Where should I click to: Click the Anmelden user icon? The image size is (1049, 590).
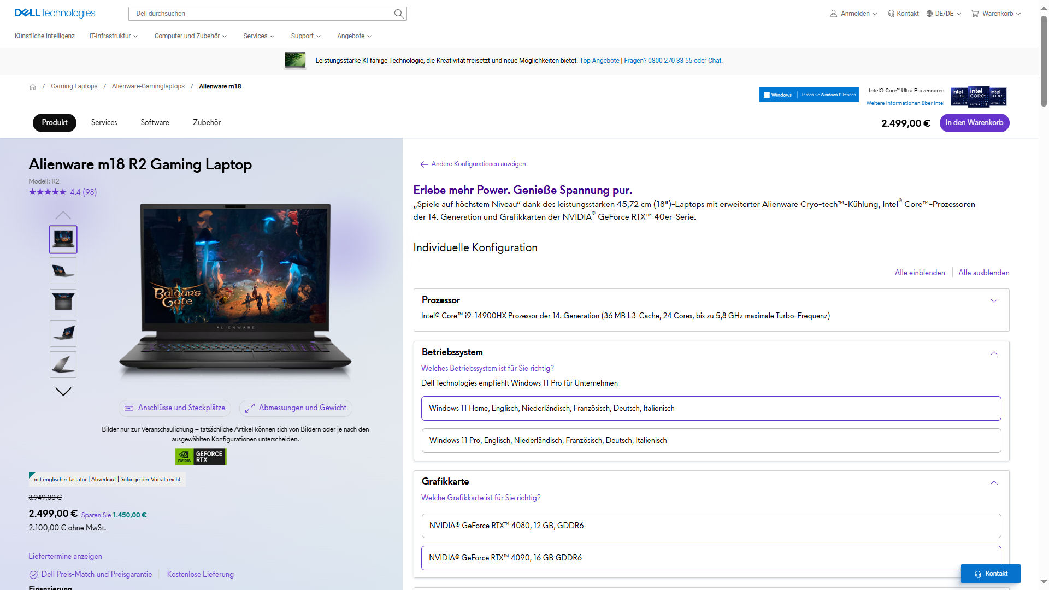click(833, 14)
